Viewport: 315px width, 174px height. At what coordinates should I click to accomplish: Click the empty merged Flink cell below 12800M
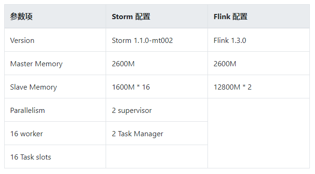click(x=258, y=133)
